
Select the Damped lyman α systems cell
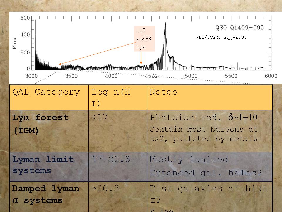coord(46,194)
